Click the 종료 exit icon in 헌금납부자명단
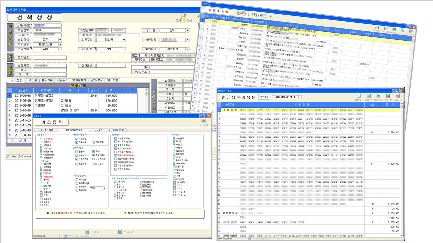This screenshot has width=433, height=243. [398, 96]
